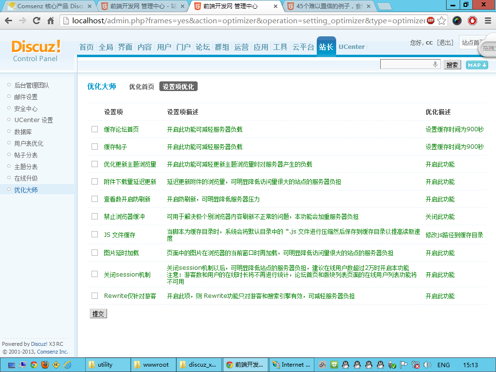Click the 关闭此功能 text in 禁止浏览器缓冲 row
Screen dimensions: 496x372
(x=440, y=217)
